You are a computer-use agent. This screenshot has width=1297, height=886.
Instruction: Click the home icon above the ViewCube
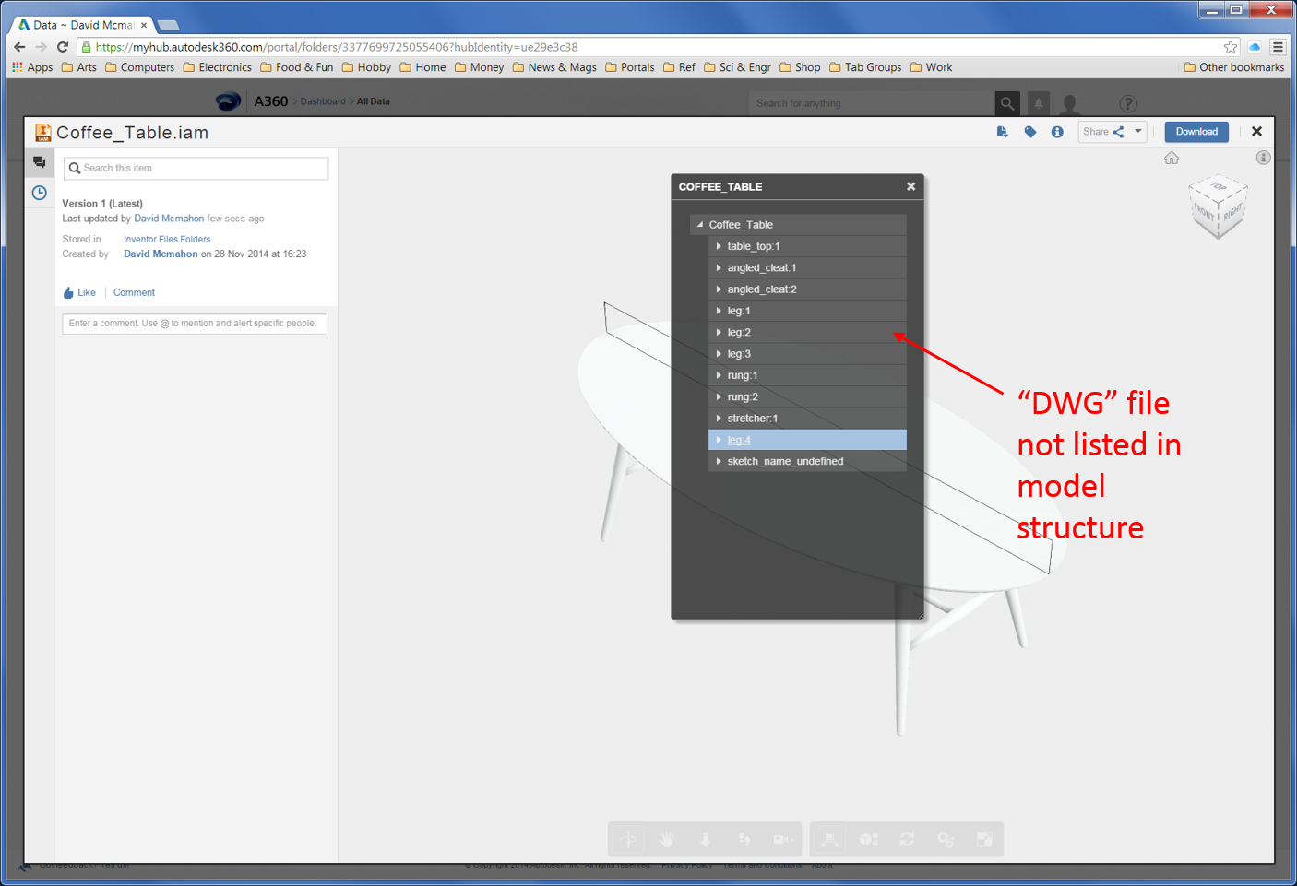[1172, 158]
